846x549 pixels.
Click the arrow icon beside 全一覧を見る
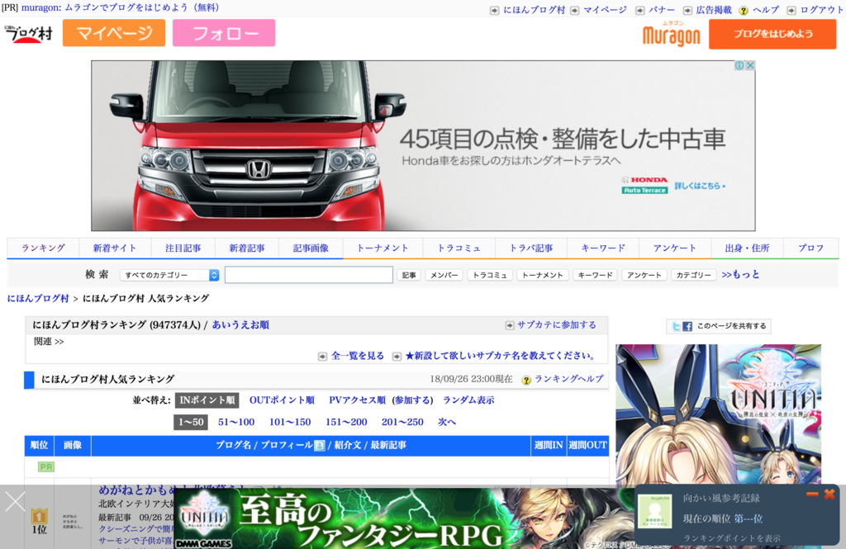[322, 357]
